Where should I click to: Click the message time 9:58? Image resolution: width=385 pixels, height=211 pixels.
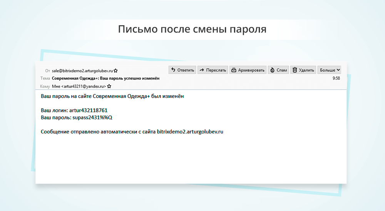click(x=336, y=78)
